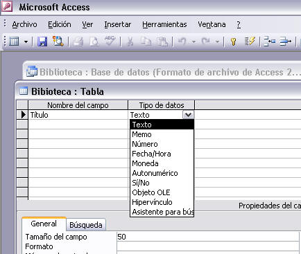Click the Cut scissors icon
This screenshot has height=254, width=301.
(130, 42)
